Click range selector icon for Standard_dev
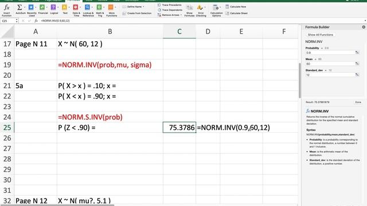 (x=357, y=75)
